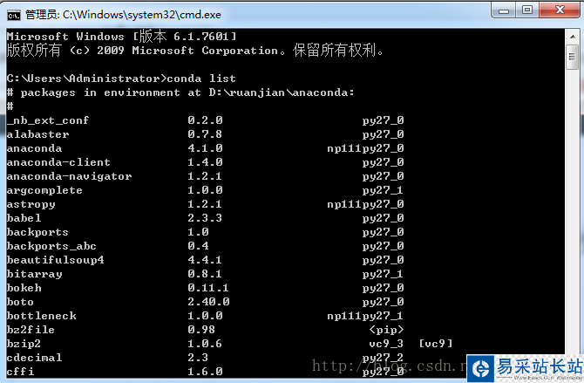Click version '0.98' of bz2file

pyautogui.click(x=201, y=330)
